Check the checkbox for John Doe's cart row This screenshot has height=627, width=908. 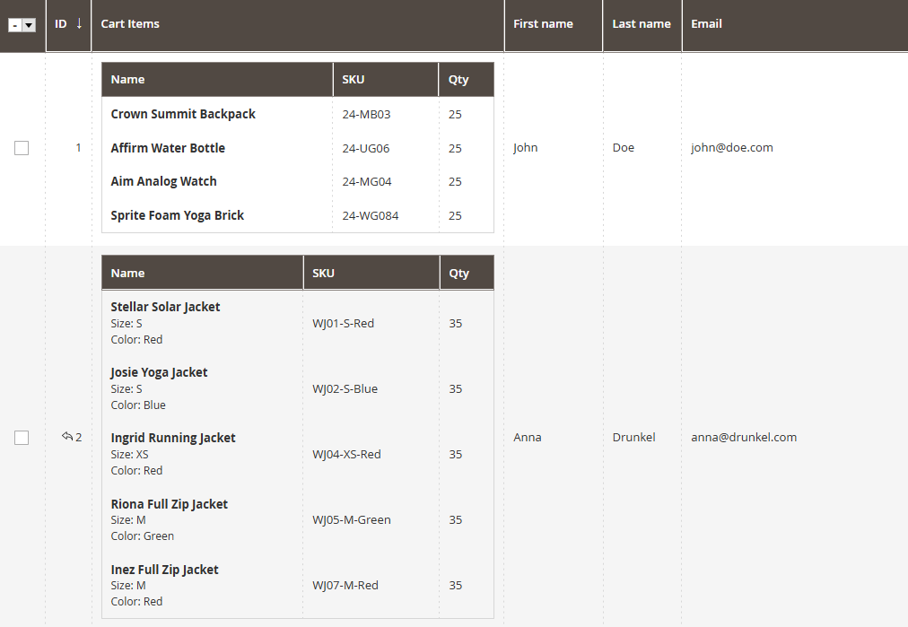[x=22, y=148]
